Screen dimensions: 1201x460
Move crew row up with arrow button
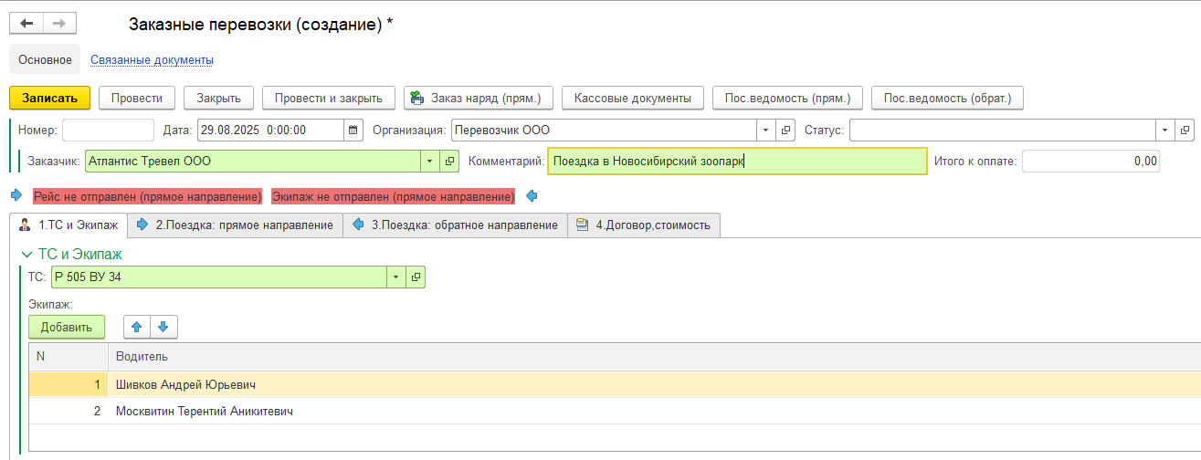[137, 327]
